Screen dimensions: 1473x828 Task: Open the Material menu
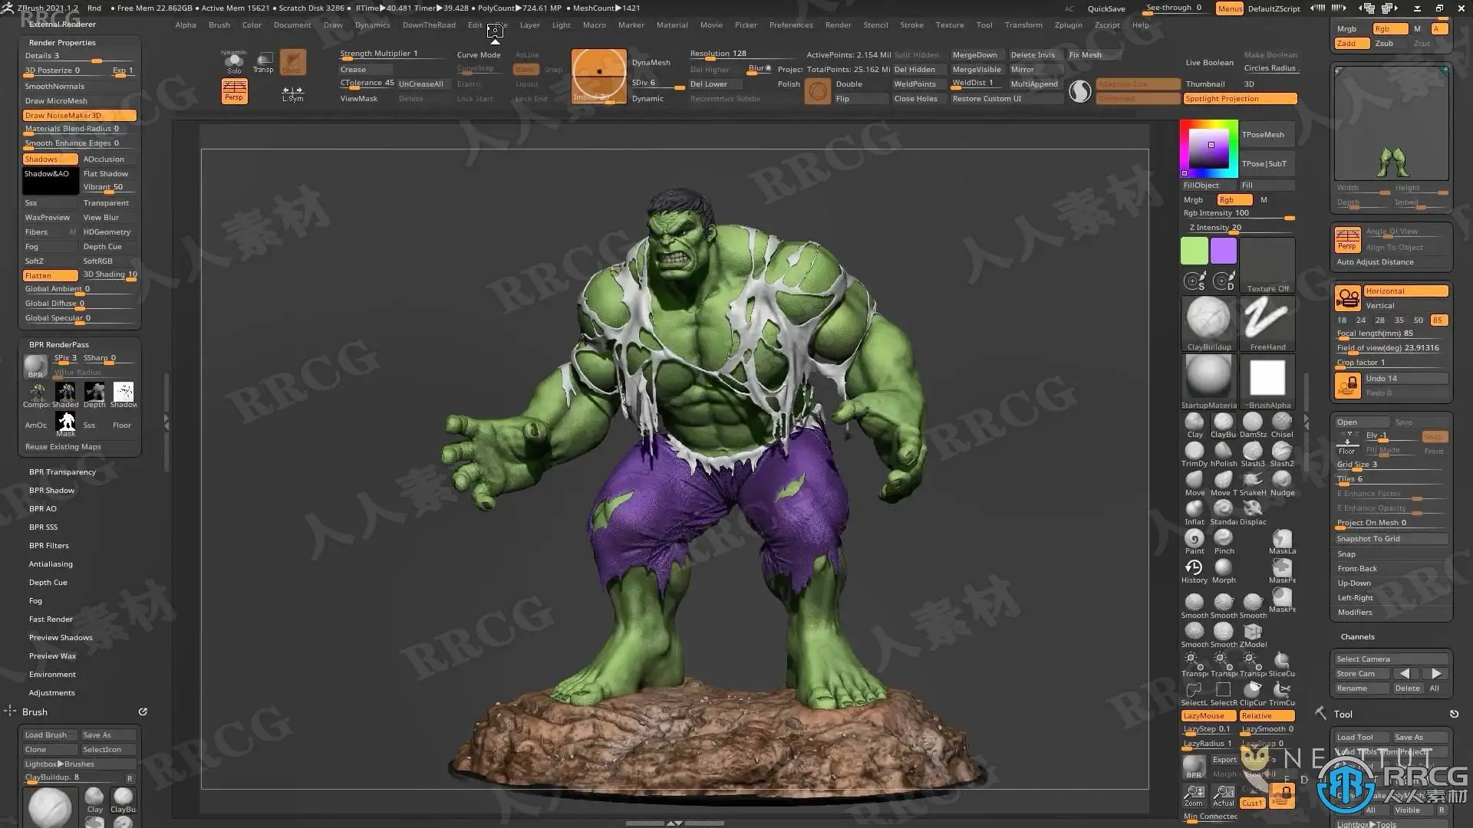point(672,25)
